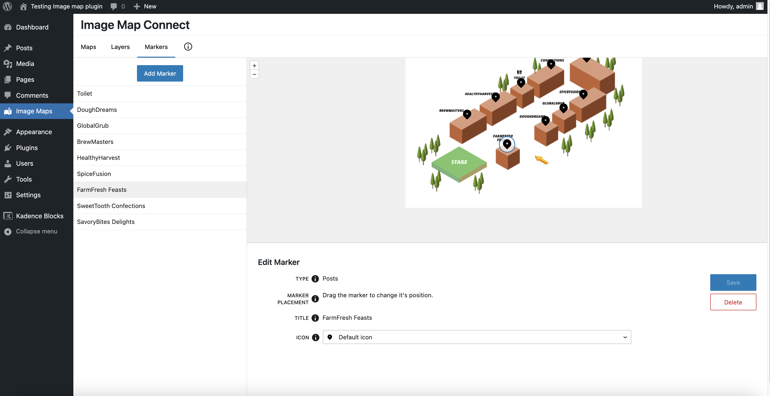This screenshot has height=396, width=770.
Task: Click the Delete marker button
Action: click(x=733, y=302)
